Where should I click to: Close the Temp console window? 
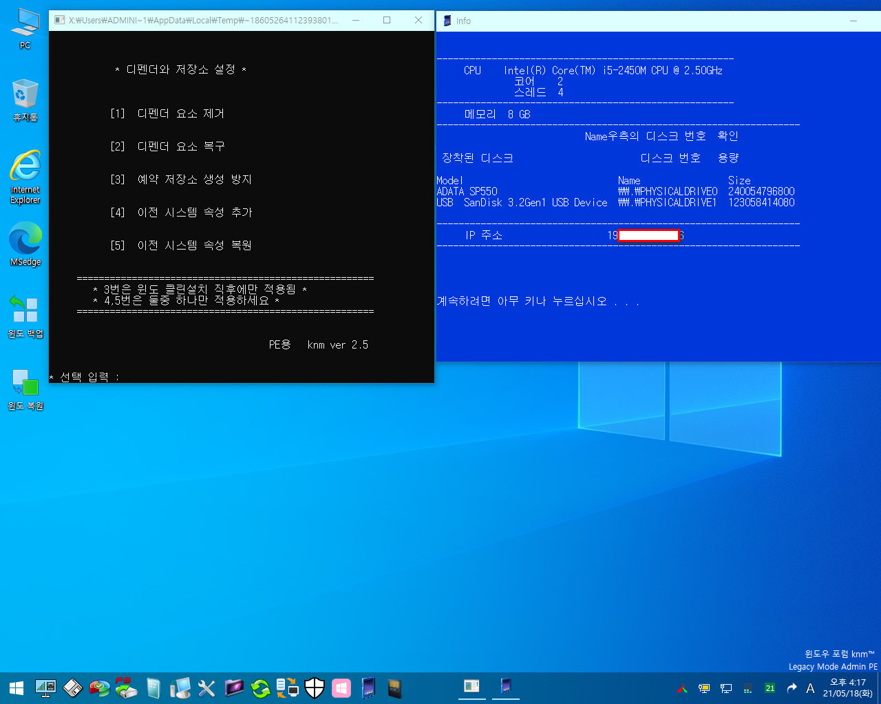pyautogui.click(x=418, y=20)
